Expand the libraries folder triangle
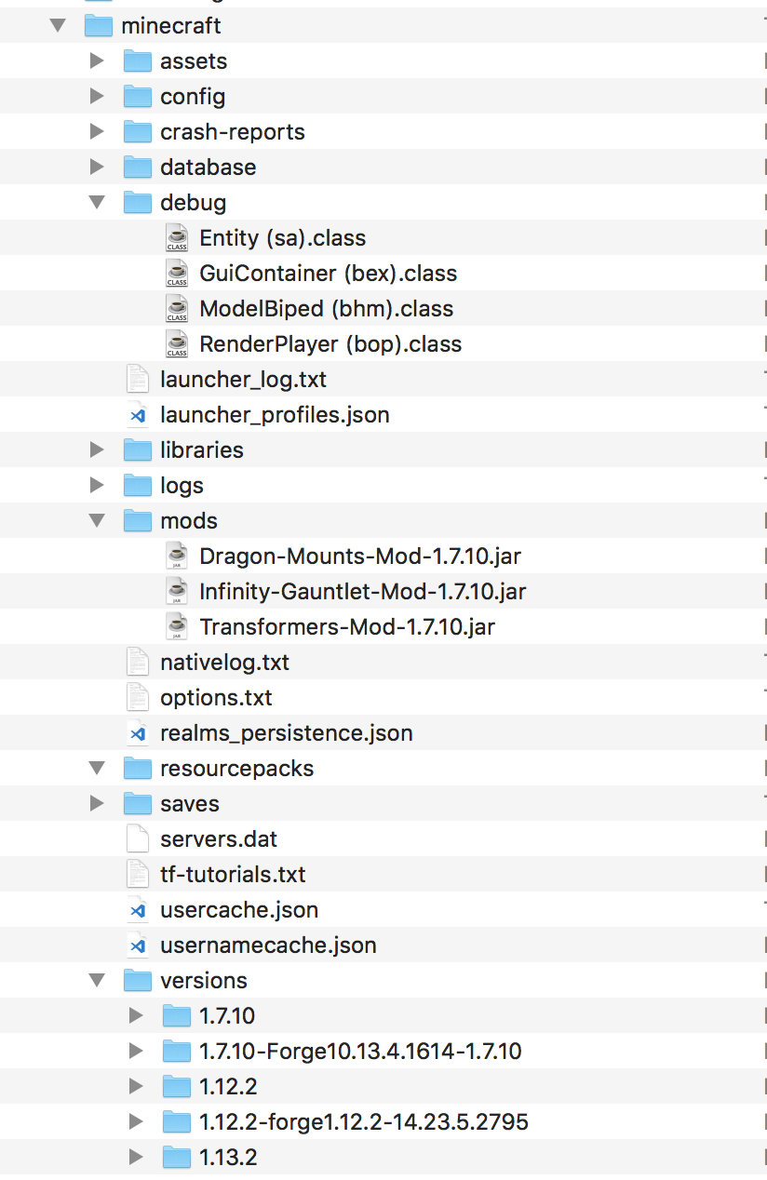Image resolution: width=767 pixels, height=1180 pixels. [97, 449]
